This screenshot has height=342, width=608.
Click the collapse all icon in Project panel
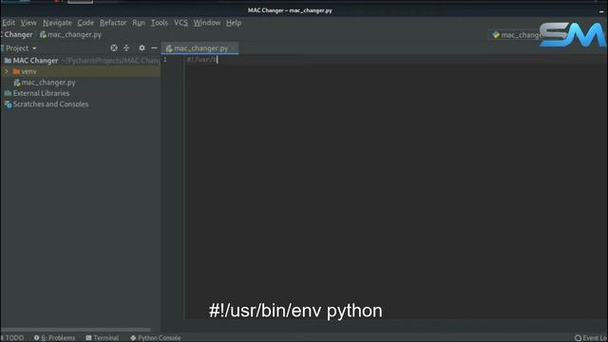[x=126, y=47]
